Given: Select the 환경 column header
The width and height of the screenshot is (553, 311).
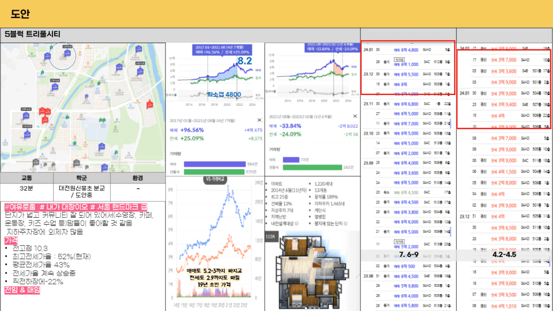Looking at the screenshot, I should pos(138,178).
